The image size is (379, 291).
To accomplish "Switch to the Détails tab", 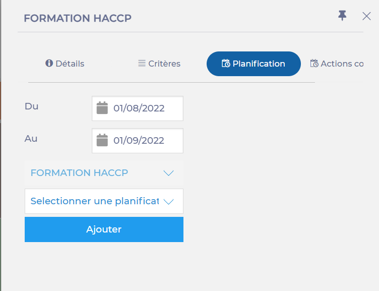I will pos(65,64).
